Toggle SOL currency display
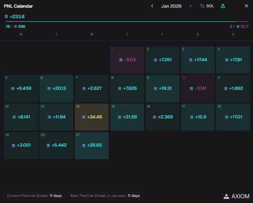Viewport: 253px width, 203px height. pos(207,6)
